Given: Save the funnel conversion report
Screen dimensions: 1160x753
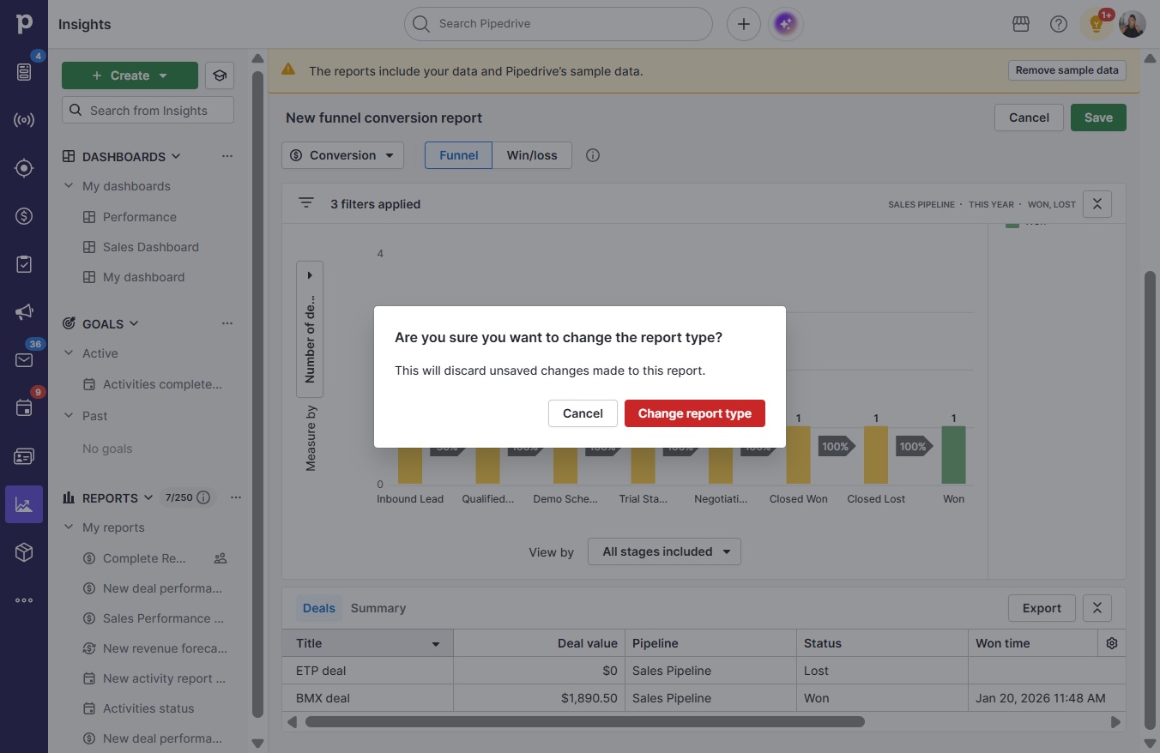Looking at the screenshot, I should (x=1098, y=117).
